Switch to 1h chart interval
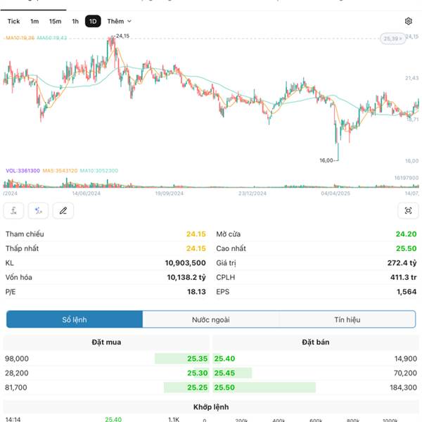422x422 pixels. (75, 22)
